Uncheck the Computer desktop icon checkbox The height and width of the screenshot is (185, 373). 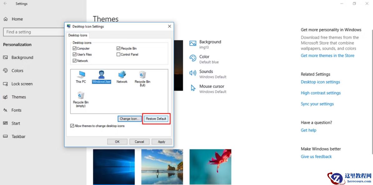(74, 48)
